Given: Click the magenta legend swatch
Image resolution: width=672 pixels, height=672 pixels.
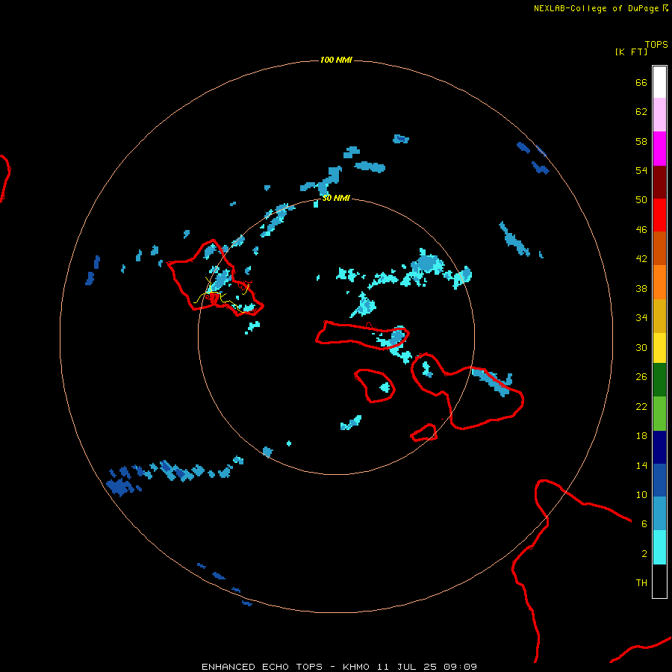Looking at the screenshot, I should point(659,149).
